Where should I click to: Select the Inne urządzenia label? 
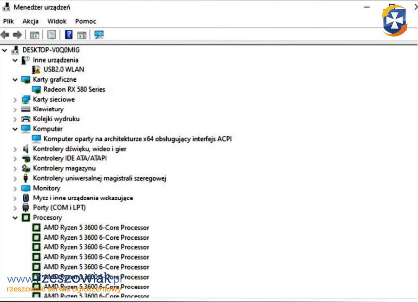(56, 60)
